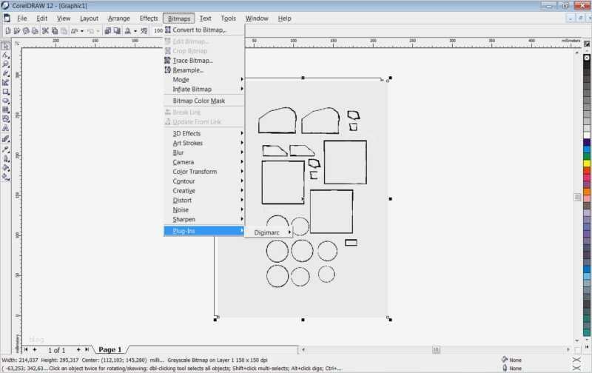Click the New document toolbar icon
Image resolution: width=592 pixels, height=373 pixels.
tap(8, 30)
